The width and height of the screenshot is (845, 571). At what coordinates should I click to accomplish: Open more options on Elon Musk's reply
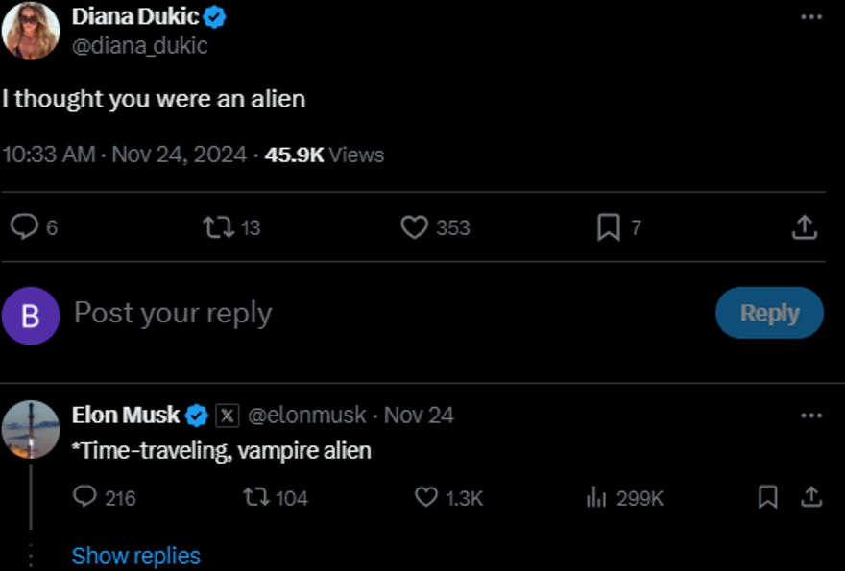[811, 416]
